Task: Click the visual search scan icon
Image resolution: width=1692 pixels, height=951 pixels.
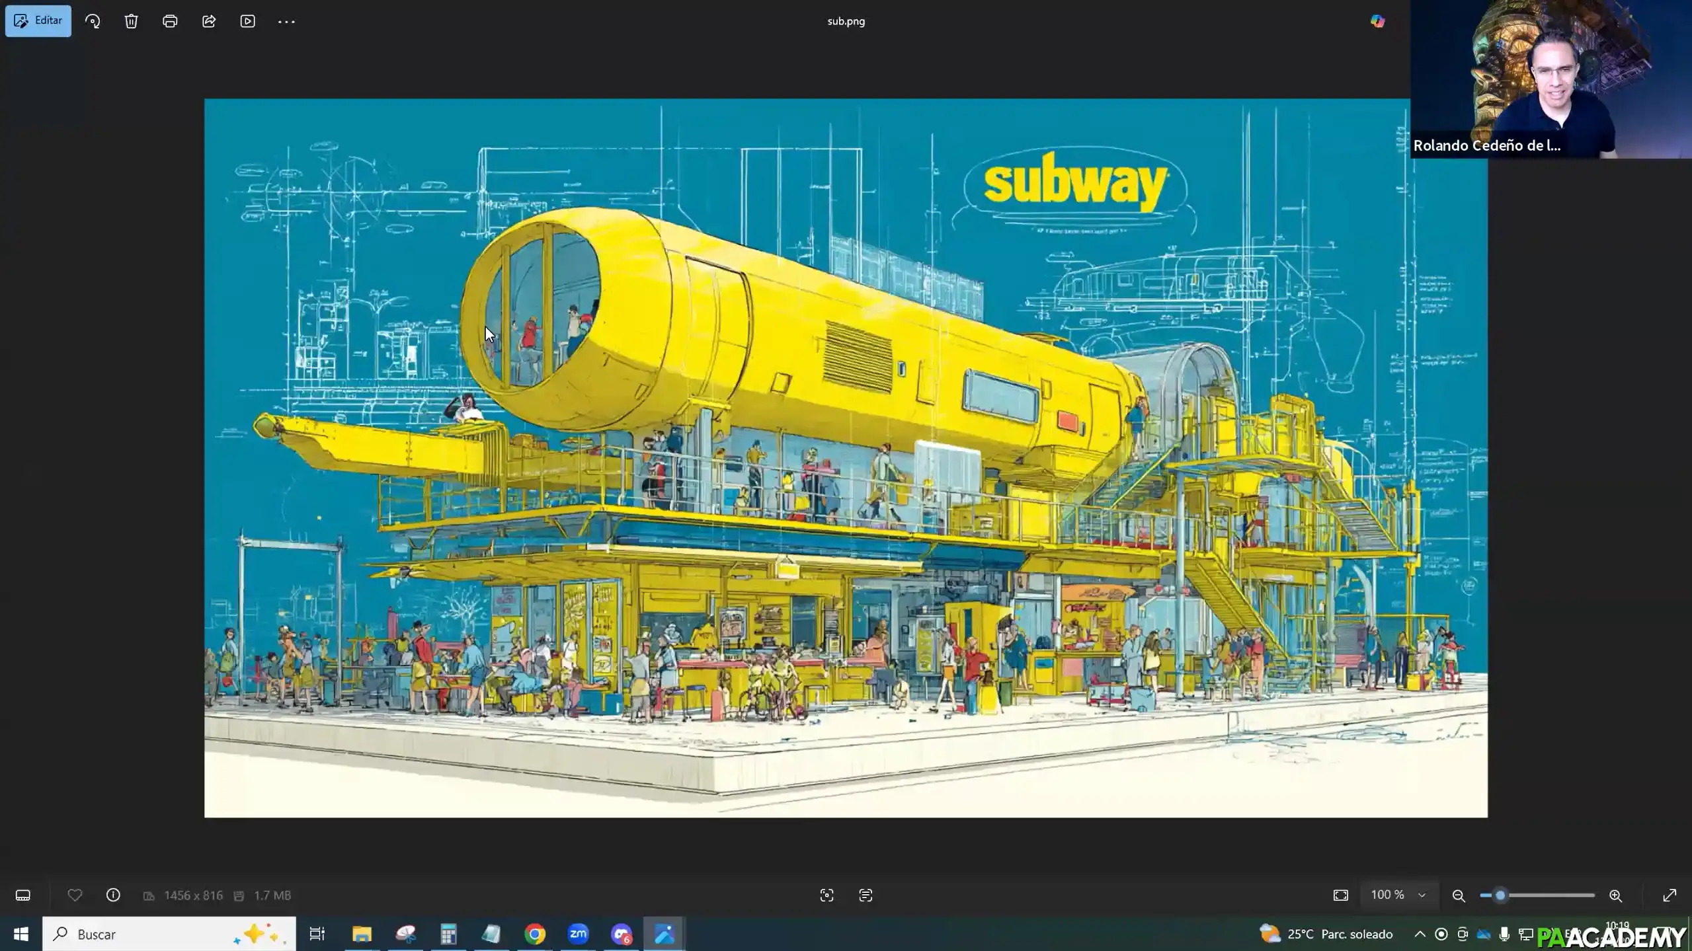Action: coord(826,895)
